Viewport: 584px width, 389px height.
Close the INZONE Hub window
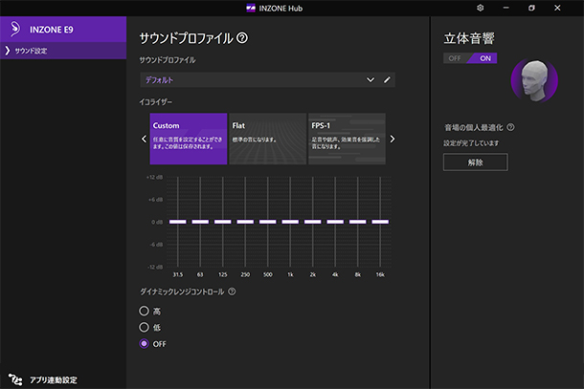[557, 8]
